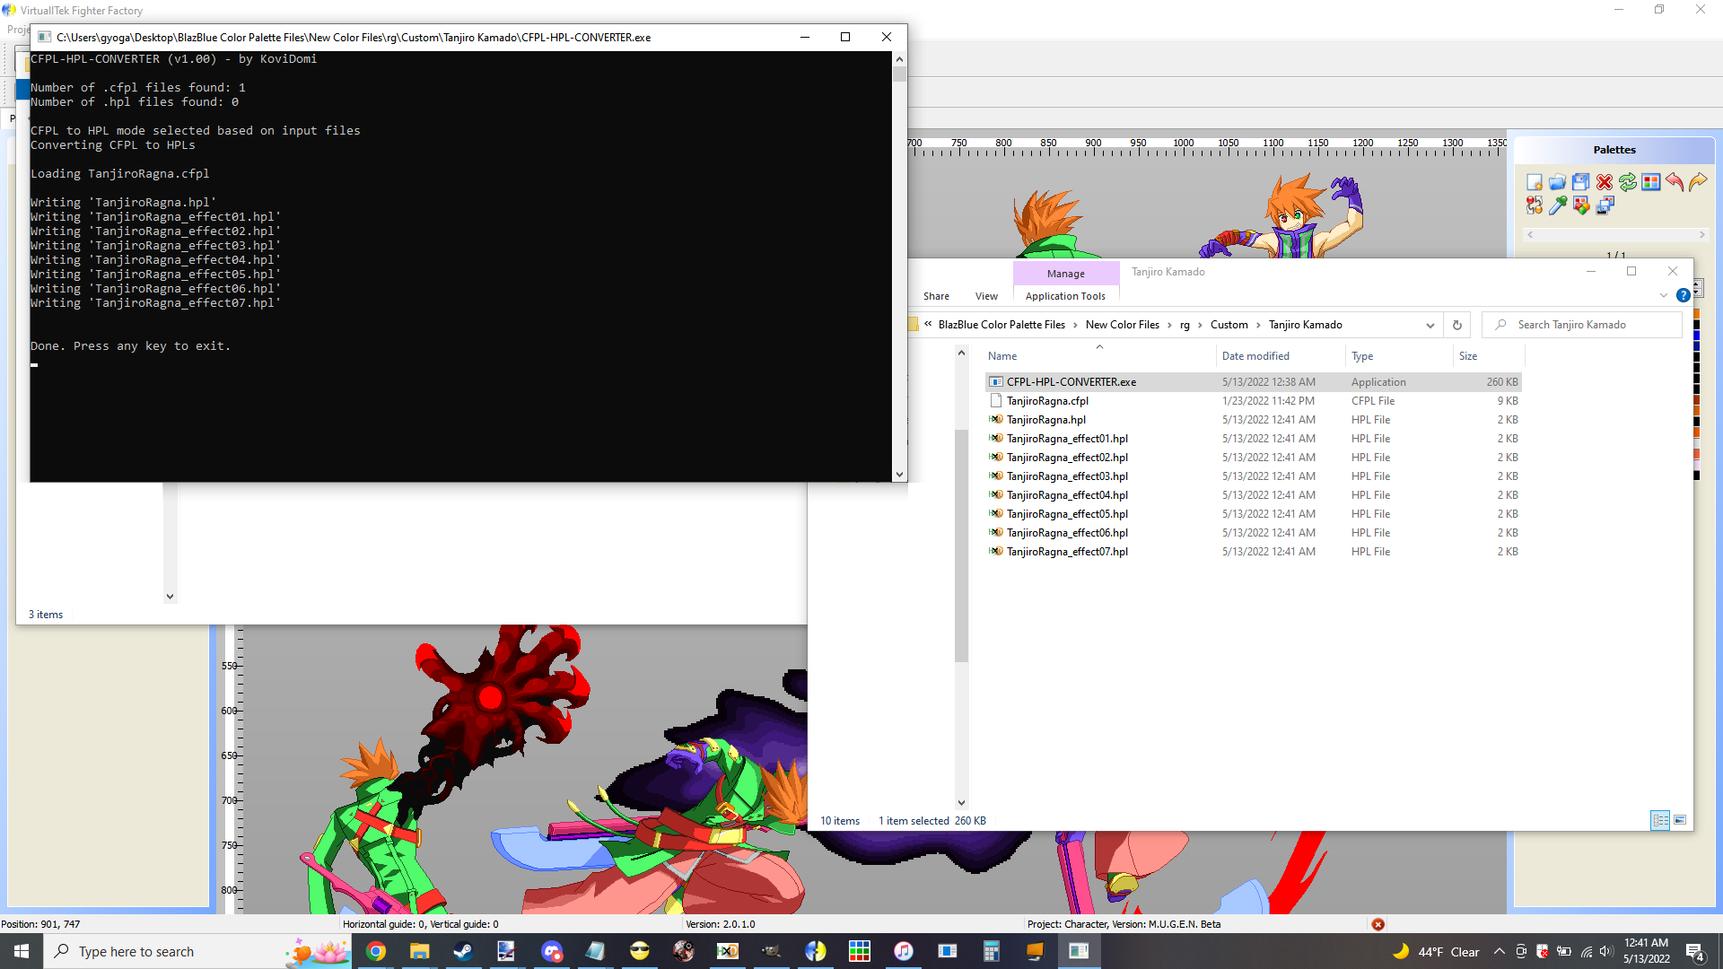1723x969 pixels.
Task: Switch to details view layout icon
Action: pos(1660,820)
